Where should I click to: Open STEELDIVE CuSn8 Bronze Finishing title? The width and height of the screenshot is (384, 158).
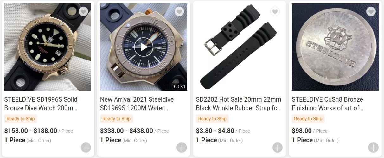pyautogui.click(x=327, y=104)
